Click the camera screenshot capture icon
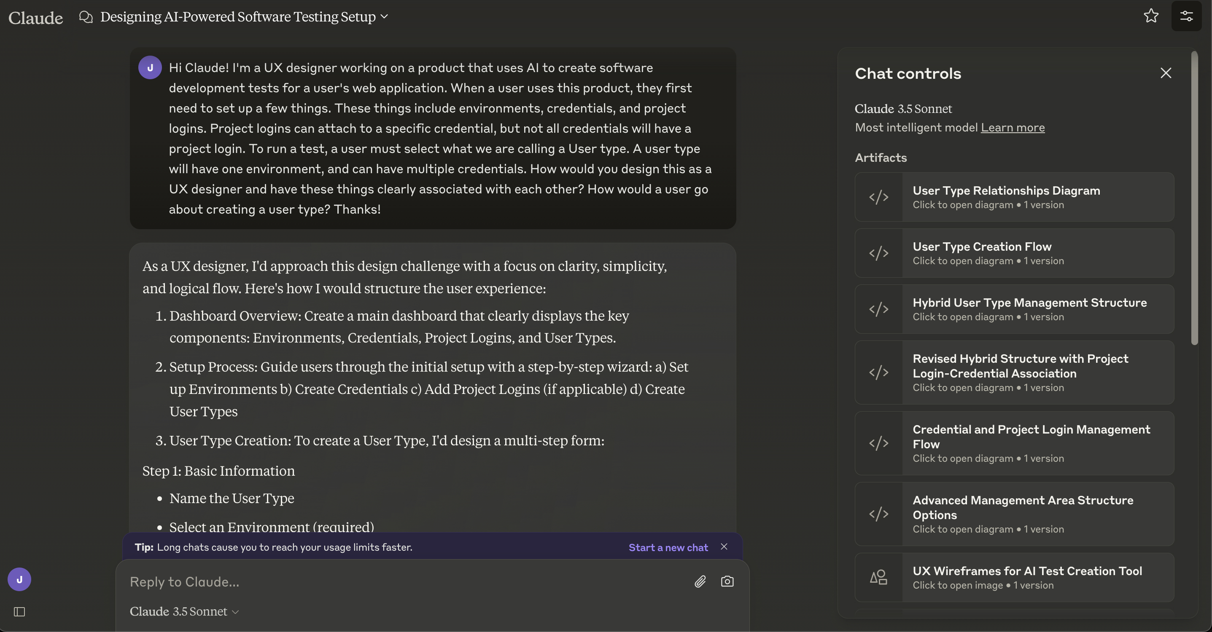 click(727, 581)
